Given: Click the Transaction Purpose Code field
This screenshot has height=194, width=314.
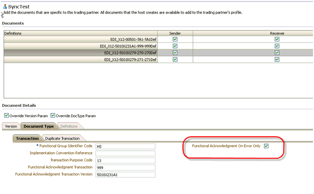Looking at the screenshot, I should pyautogui.click(x=125, y=161).
